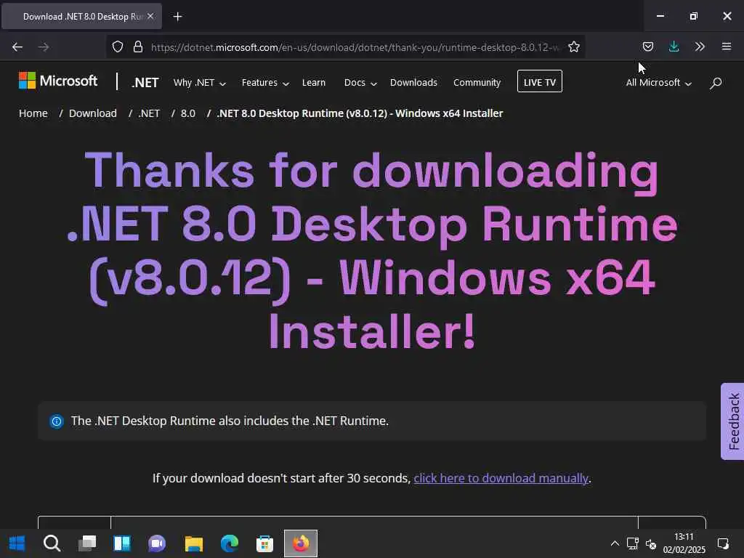Viewport: 744px width, 558px height.
Task: View site security padlock info
Action: (x=138, y=47)
